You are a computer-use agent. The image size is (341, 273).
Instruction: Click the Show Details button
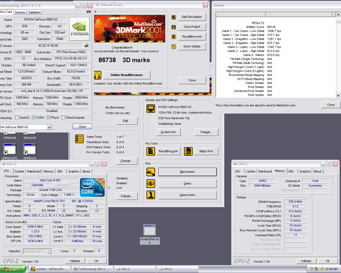192,47
